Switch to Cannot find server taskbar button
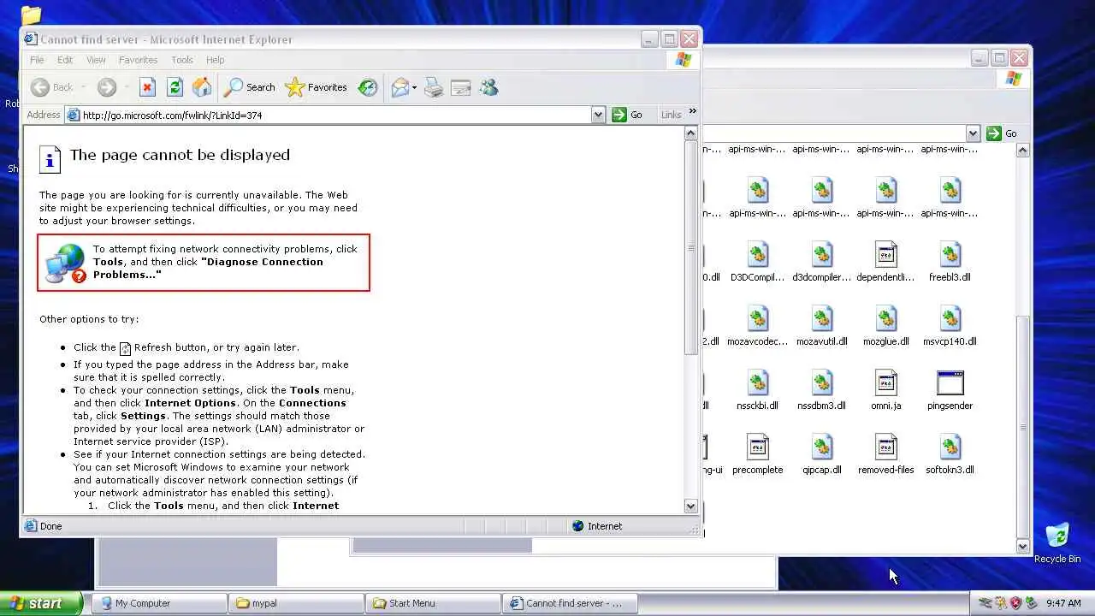This screenshot has height=616, width=1095. coord(570,603)
